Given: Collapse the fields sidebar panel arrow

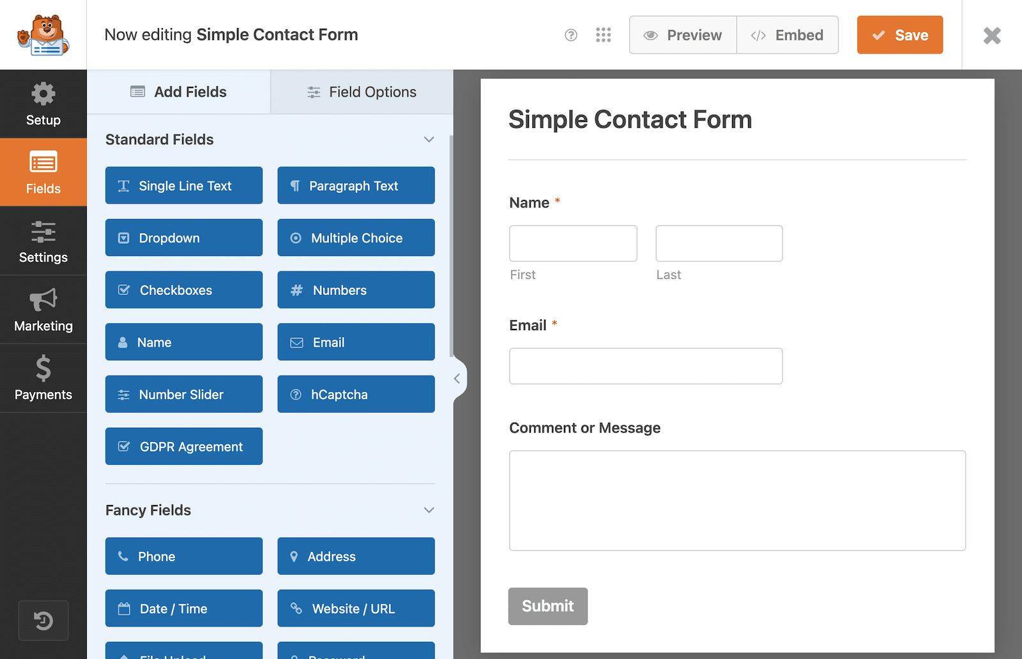Looking at the screenshot, I should coord(457,379).
